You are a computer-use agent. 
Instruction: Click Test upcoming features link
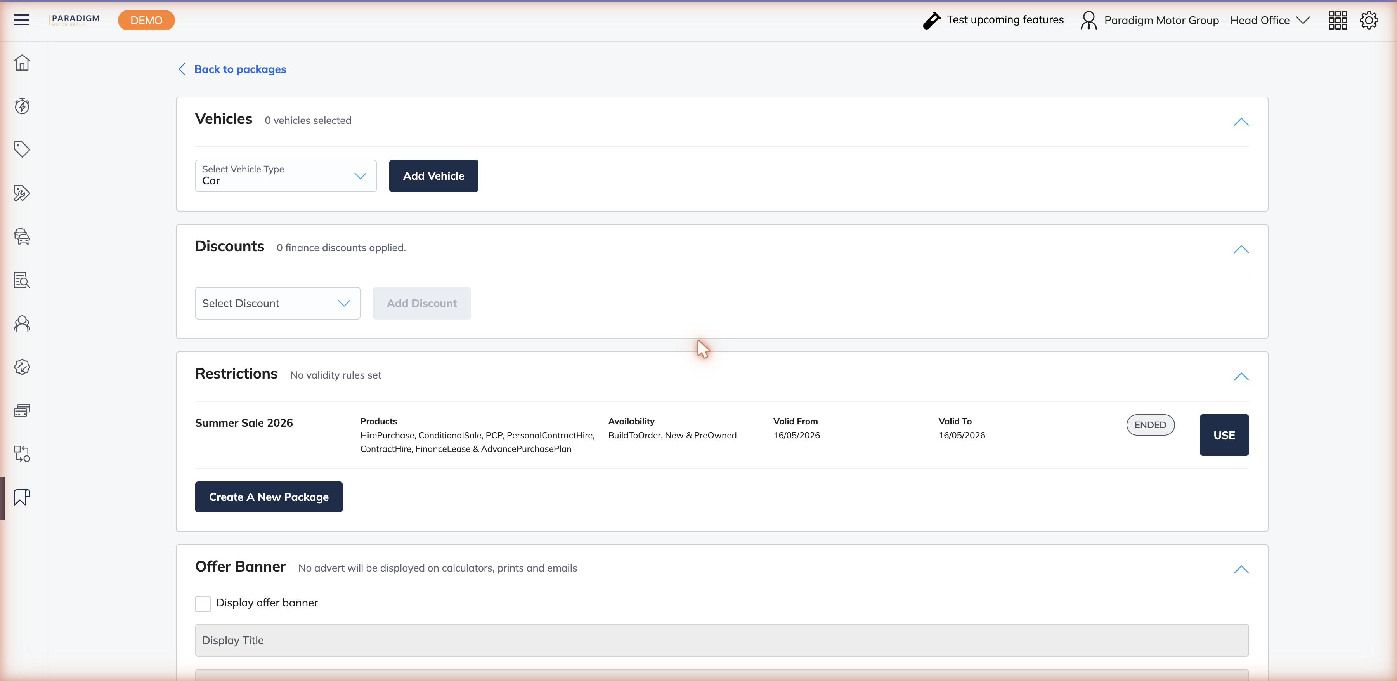coord(1005,19)
